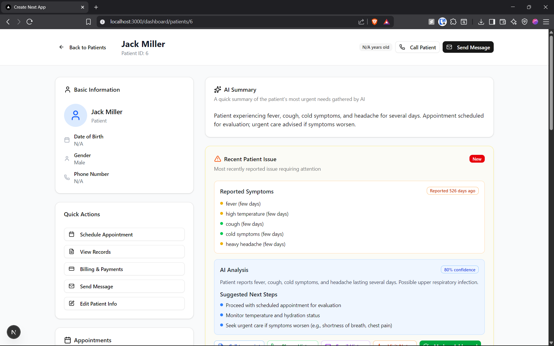Viewport: 554px width, 346px height.
Task: Click Schedule Appointment quick action
Action: click(124, 234)
